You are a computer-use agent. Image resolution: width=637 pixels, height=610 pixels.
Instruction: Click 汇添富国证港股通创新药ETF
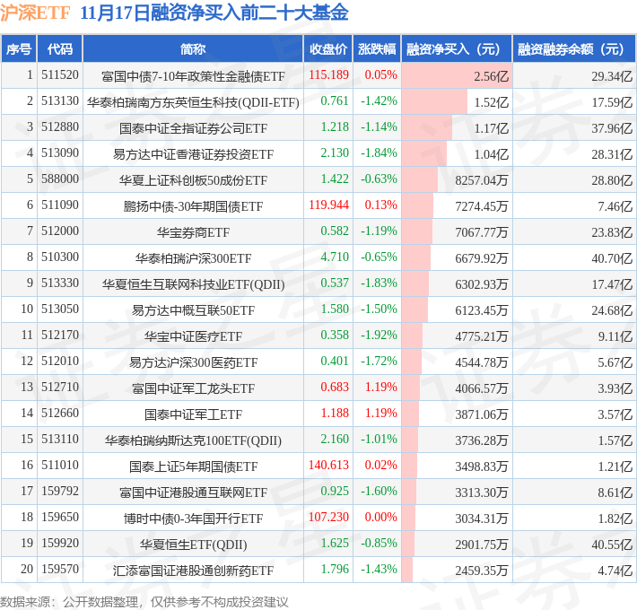(193, 571)
